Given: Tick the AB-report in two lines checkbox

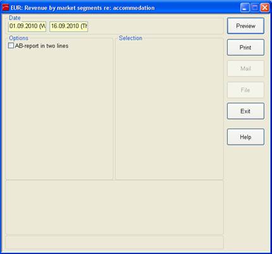Looking at the screenshot, I should pyautogui.click(x=11, y=46).
